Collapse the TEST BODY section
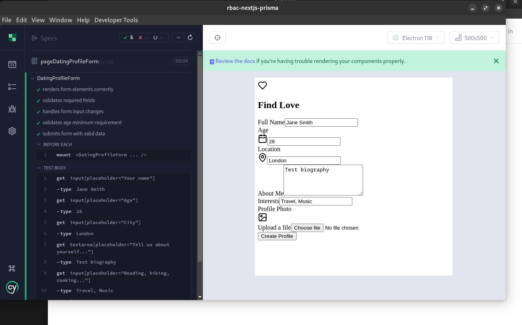This screenshot has height=325, width=522. (x=52, y=168)
